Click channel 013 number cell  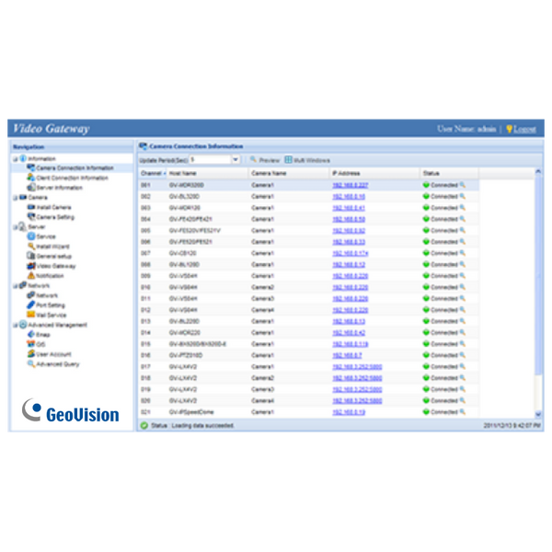pos(145,321)
